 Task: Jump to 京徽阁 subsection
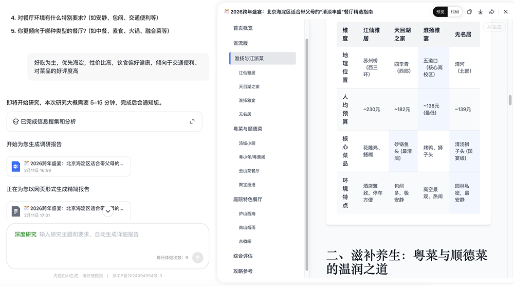[245, 241]
